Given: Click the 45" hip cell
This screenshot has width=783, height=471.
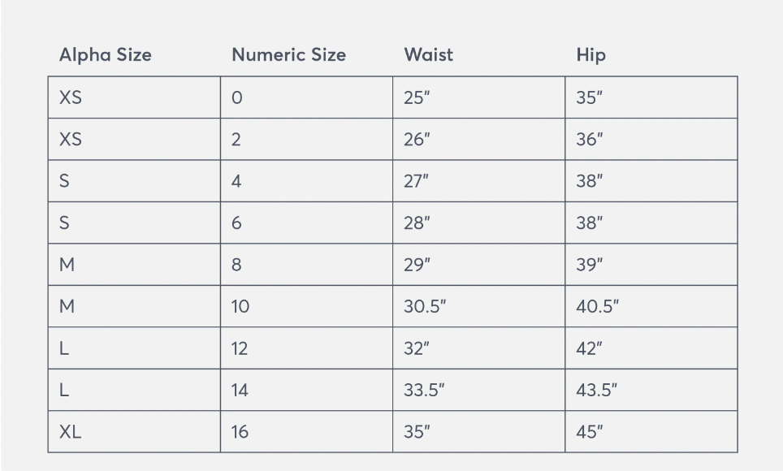Looking at the screenshot, I should pos(651,431).
